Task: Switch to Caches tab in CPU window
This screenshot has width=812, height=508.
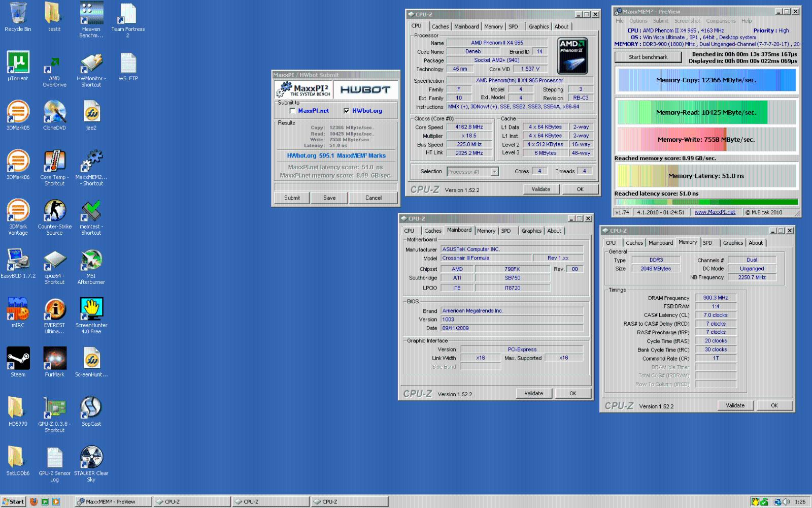Action: 440,27
